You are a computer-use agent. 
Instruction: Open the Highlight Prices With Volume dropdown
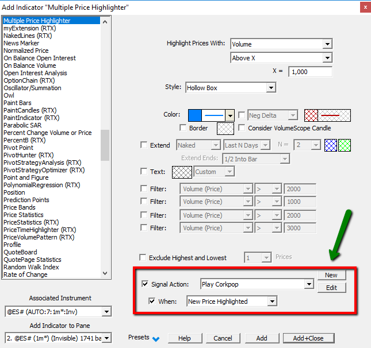[x=327, y=44]
